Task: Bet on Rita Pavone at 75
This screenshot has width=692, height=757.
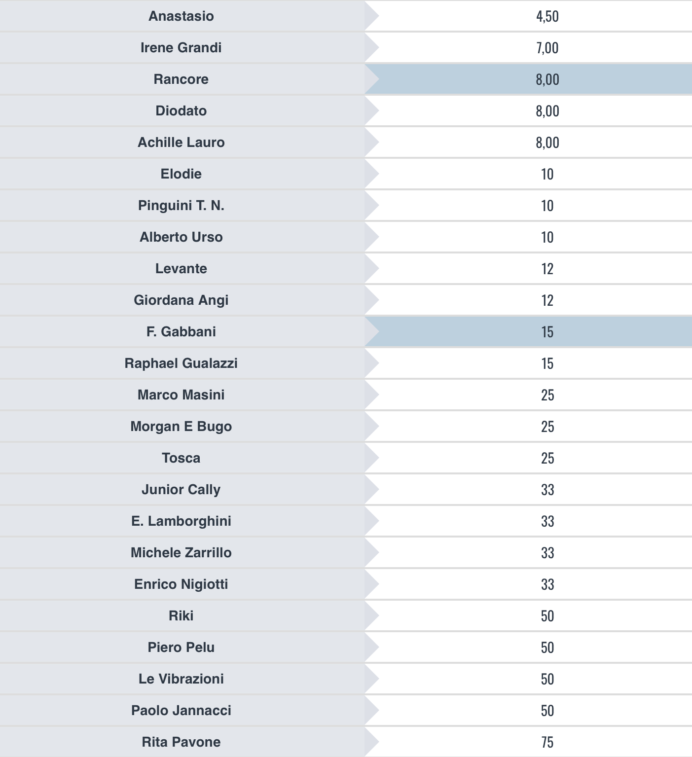Action: 547,742
